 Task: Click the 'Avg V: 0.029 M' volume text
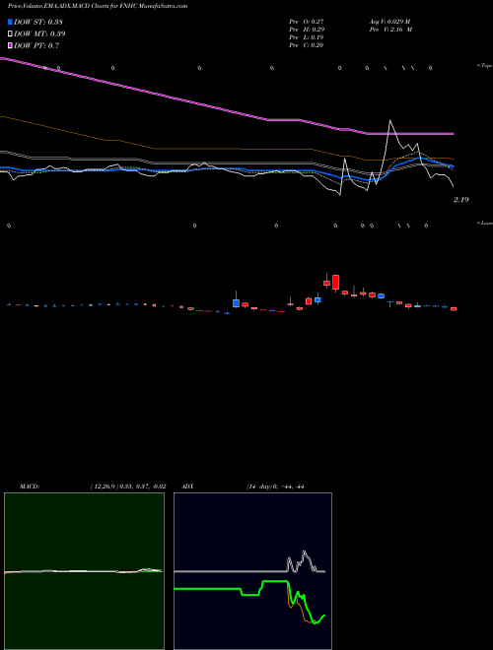389,22
